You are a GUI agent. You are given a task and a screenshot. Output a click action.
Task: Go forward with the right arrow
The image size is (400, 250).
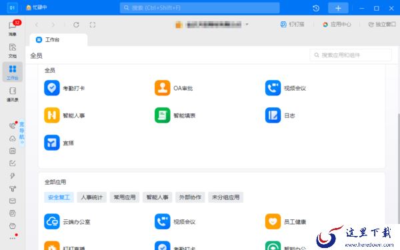(x=53, y=25)
